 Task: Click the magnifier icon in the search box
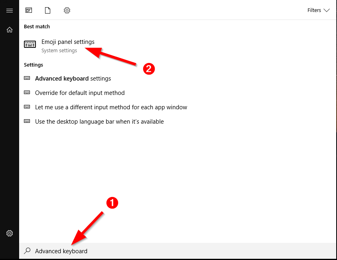click(27, 251)
